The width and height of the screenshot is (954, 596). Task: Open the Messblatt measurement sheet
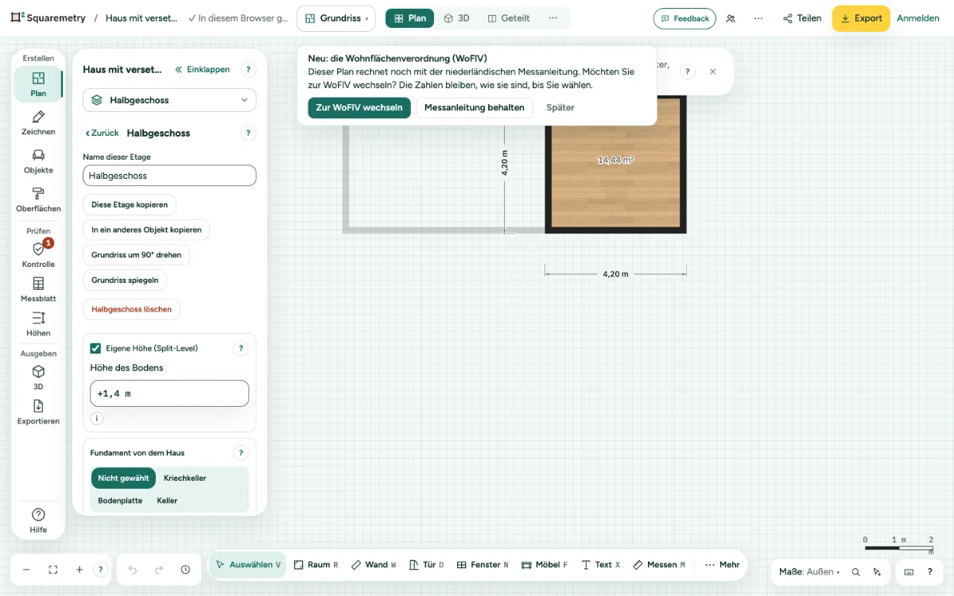pos(38,289)
